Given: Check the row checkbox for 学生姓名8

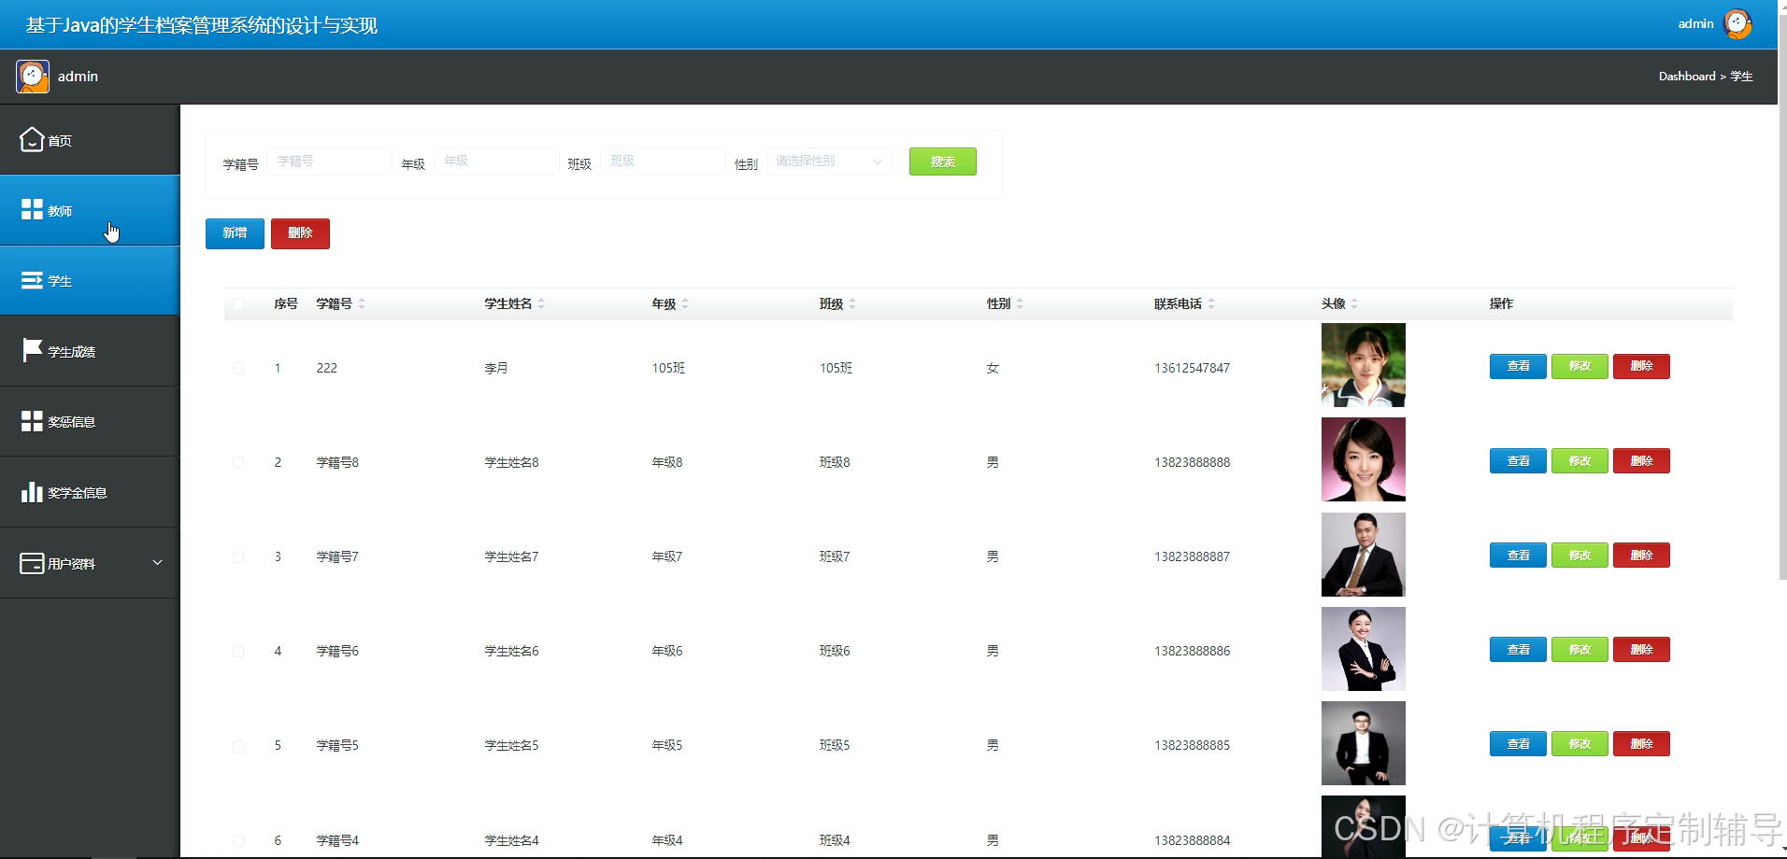Looking at the screenshot, I should (x=238, y=463).
